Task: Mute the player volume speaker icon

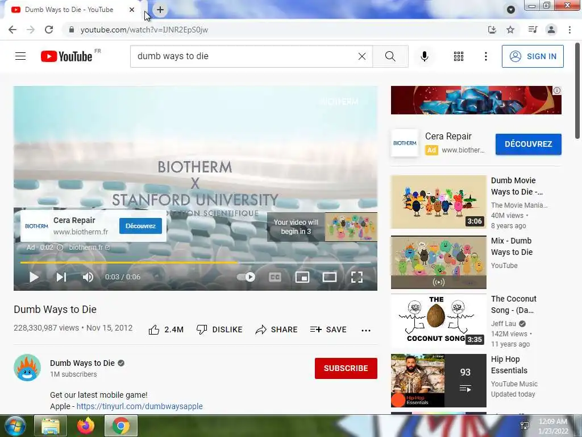Action: 88,277
